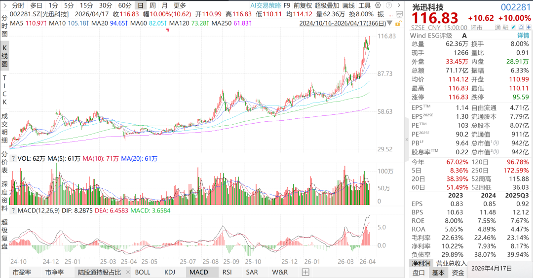Toggle the 营业总收入 financial view
Image resolution: width=533 pixels, height=278 pixels.
[452, 263]
